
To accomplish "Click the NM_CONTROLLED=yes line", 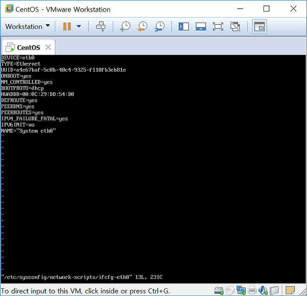I will 27,82.
